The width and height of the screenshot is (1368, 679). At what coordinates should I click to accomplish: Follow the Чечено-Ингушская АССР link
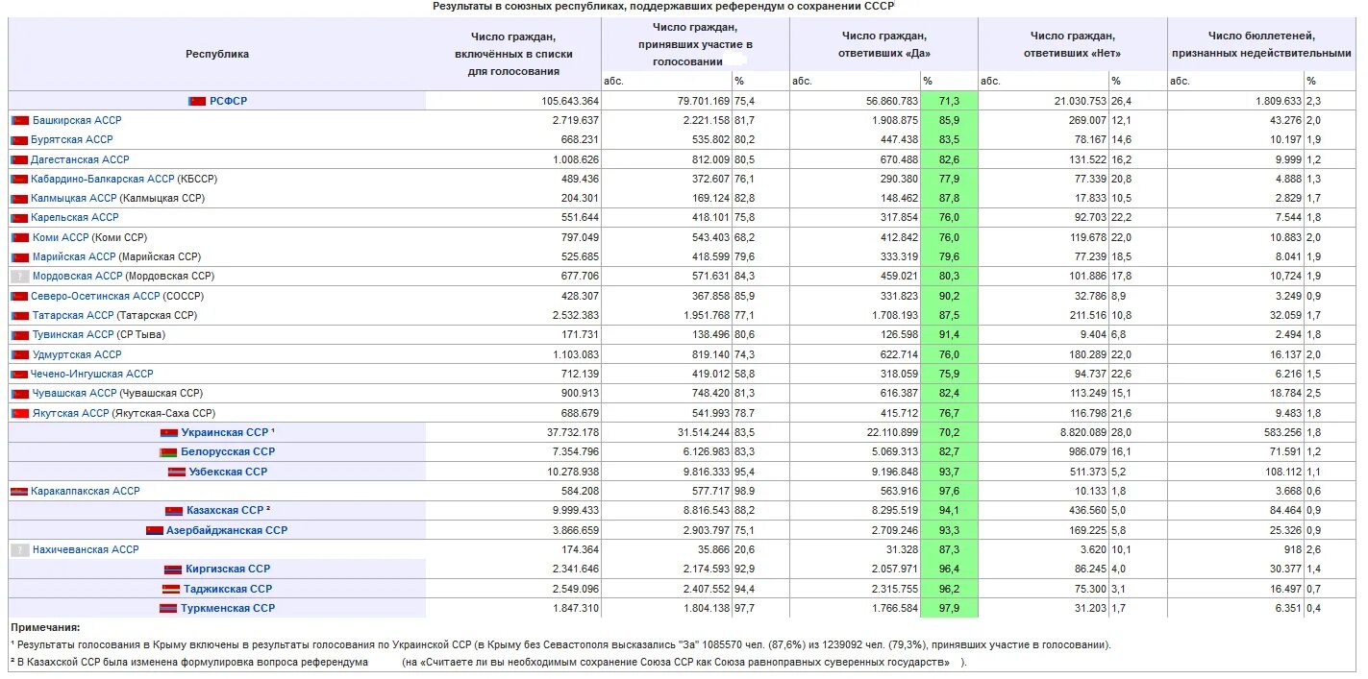pos(91,375)
